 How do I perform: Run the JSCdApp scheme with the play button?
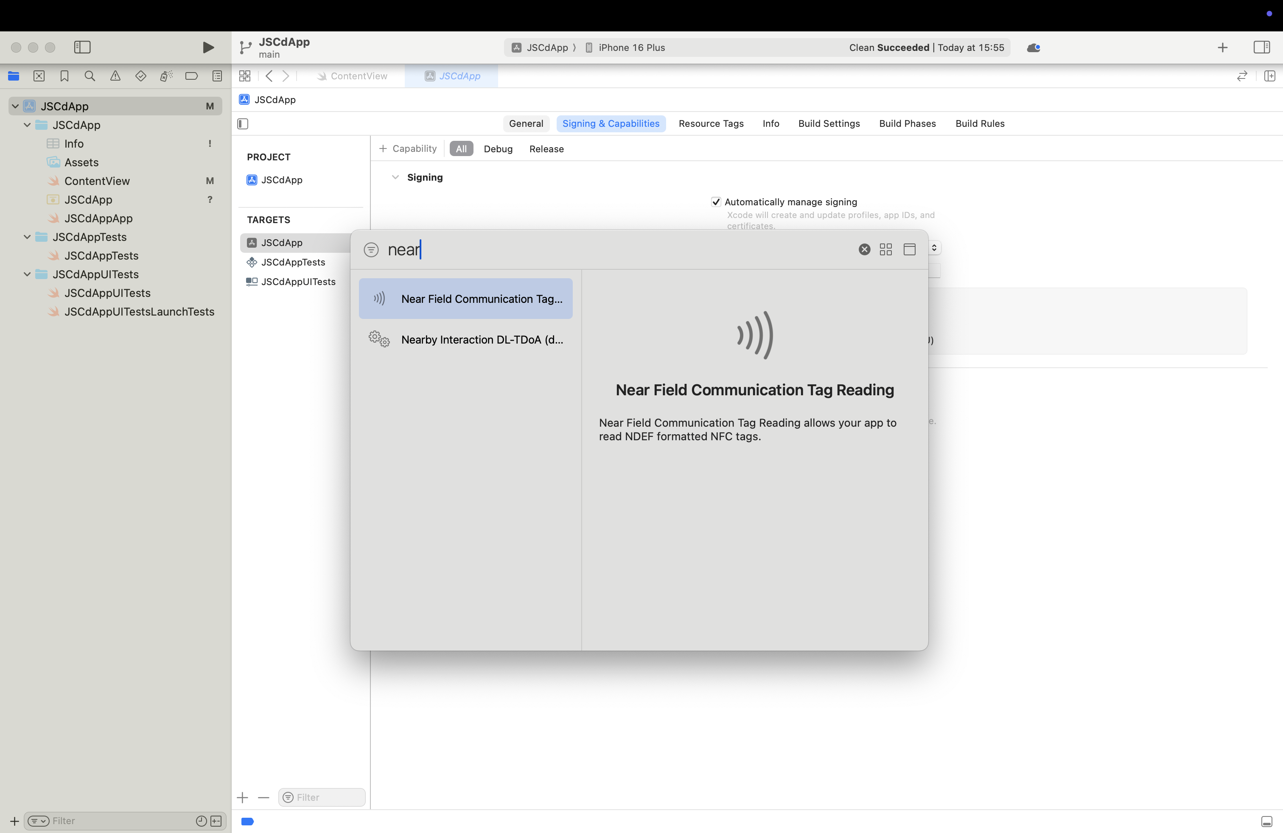tap(208, 48)
